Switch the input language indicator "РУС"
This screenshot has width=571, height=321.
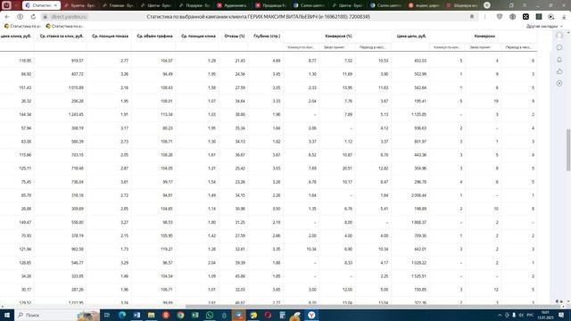530,315
